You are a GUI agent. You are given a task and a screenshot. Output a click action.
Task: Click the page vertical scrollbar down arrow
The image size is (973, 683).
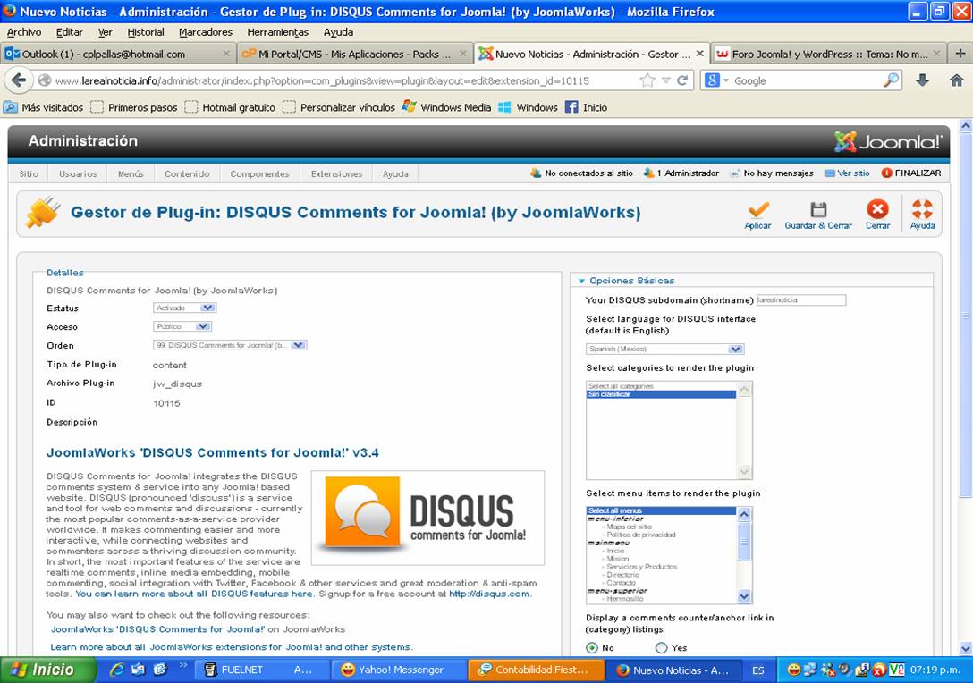point(966,648)
